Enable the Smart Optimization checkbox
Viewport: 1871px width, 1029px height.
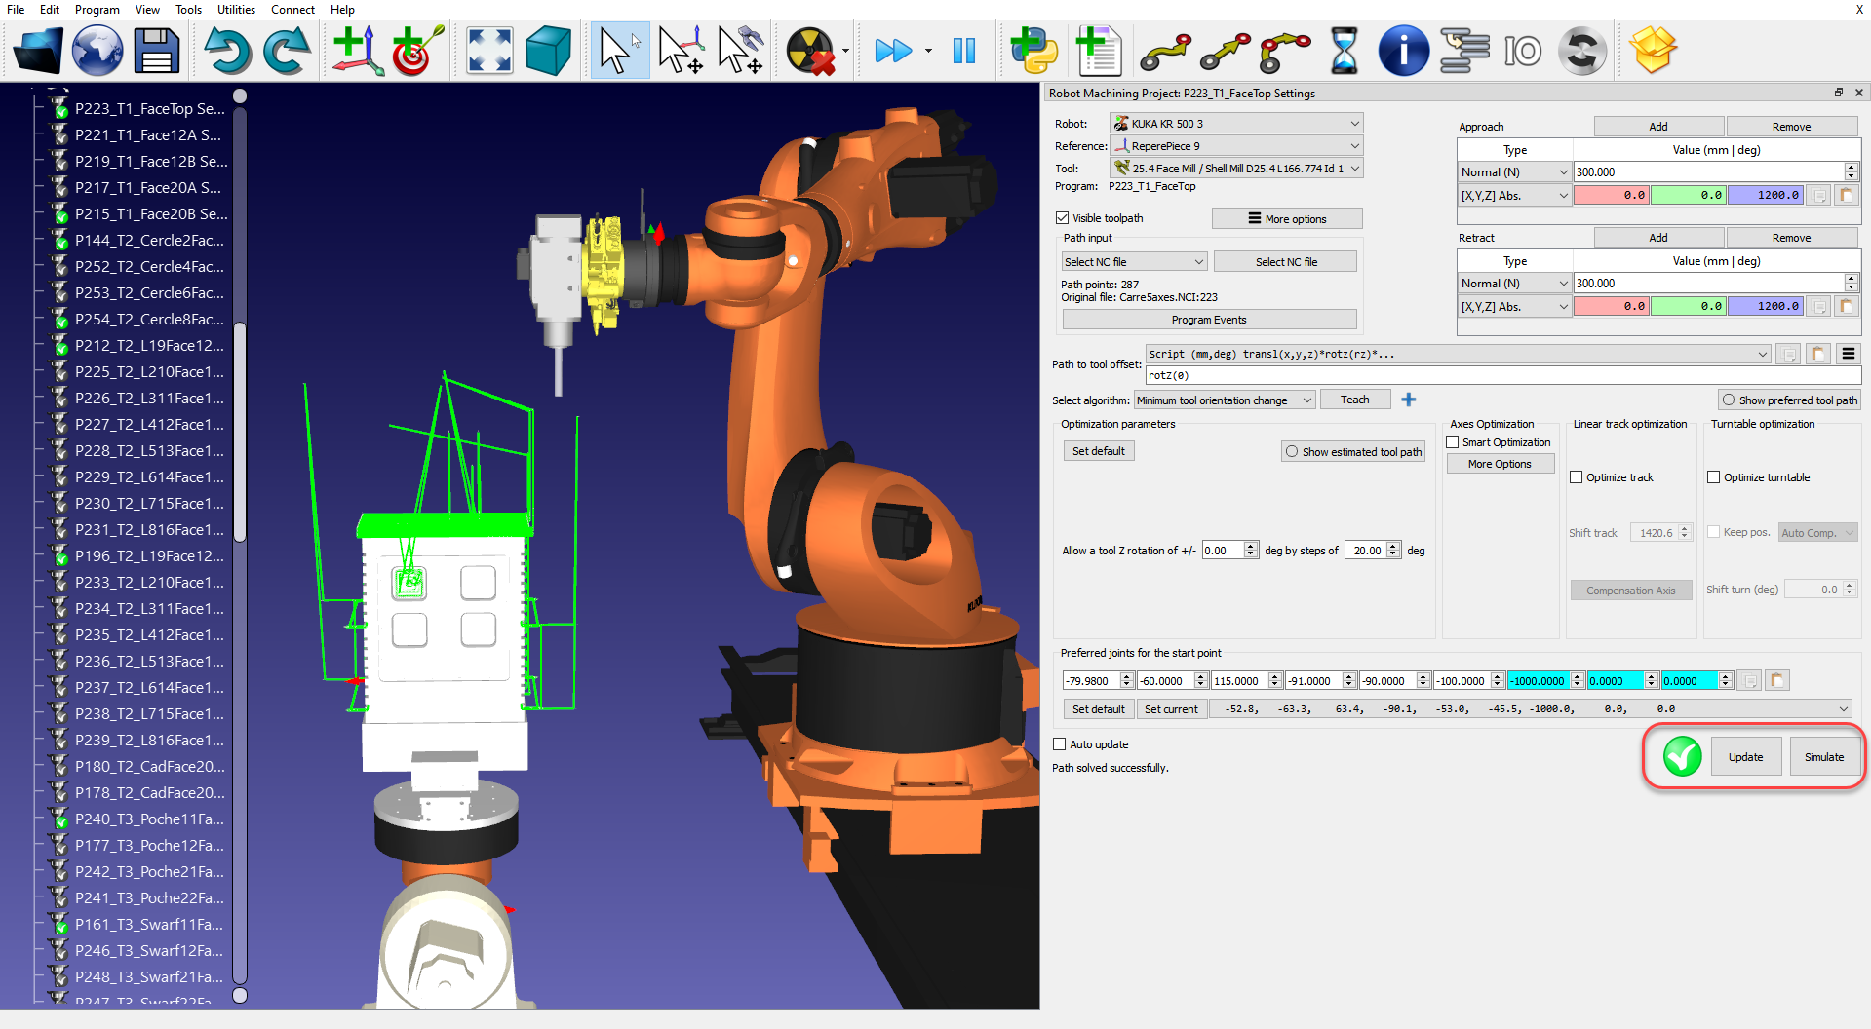coord(1453,442)
